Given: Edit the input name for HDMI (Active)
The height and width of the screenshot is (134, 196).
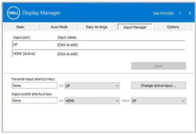Looking at the screenshot, I should pos(68,54).
